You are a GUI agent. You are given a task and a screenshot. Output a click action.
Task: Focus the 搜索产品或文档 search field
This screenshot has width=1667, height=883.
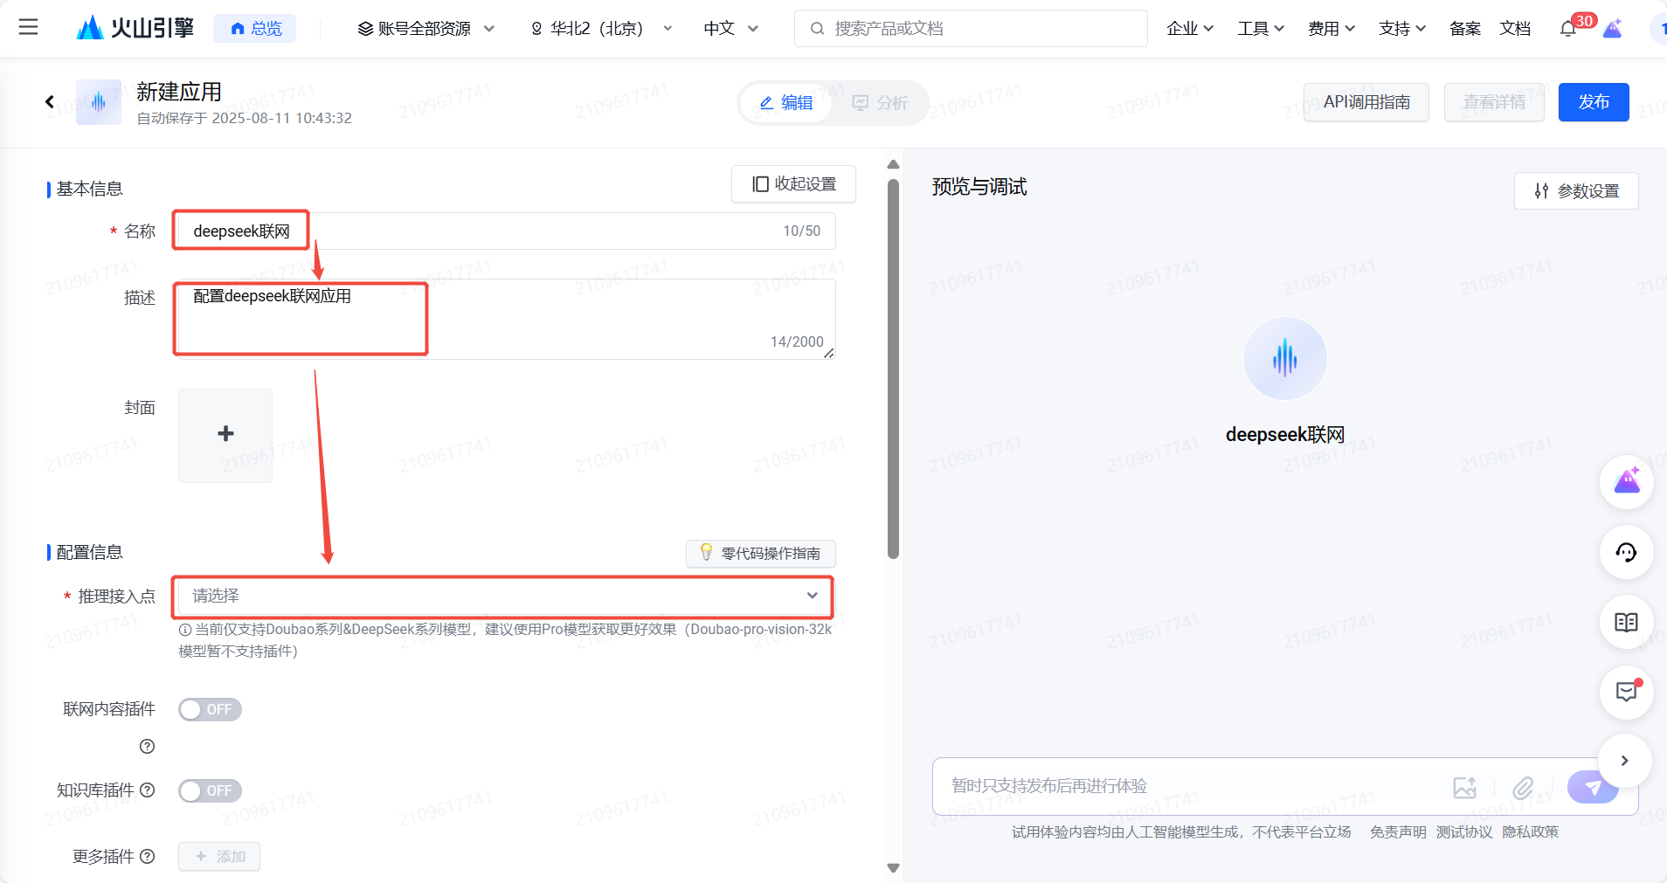click(971, 28)
